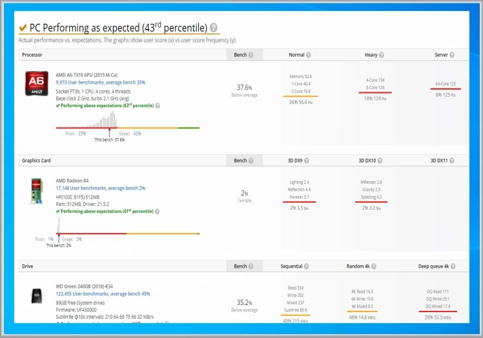
Task: Click the graphics card Great 2% link
Action: [79, 239]
